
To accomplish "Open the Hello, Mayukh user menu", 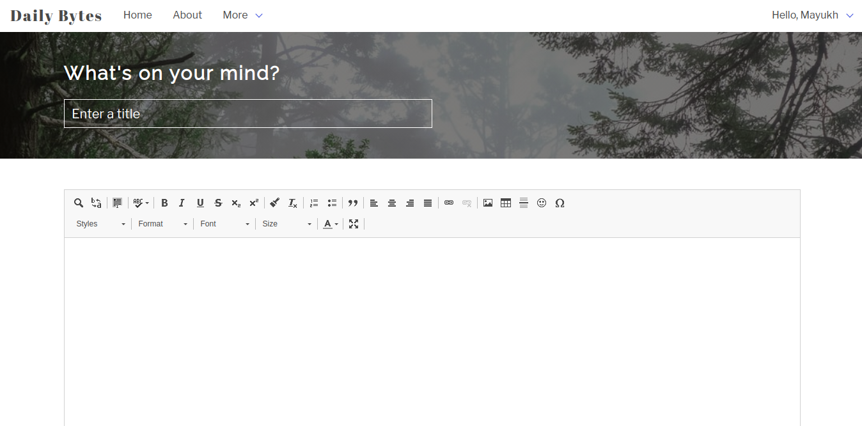I will [812, 15].
